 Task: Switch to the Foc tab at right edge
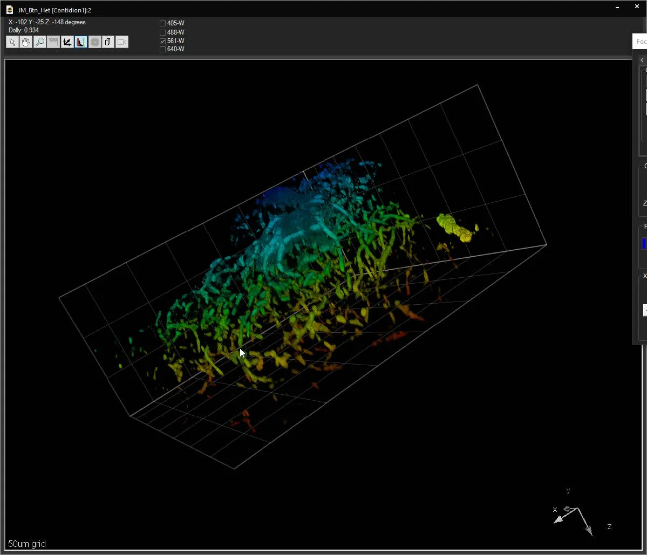click(641, 41)
